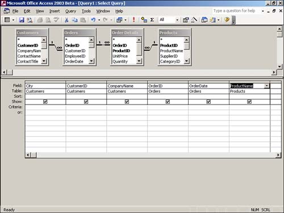Toggle Totals with the sigma icon

tap(152, 20)
